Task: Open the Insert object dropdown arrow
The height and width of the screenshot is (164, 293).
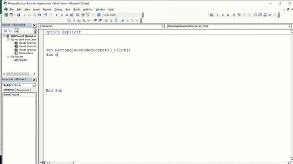Action: click(x=15, y=15)
